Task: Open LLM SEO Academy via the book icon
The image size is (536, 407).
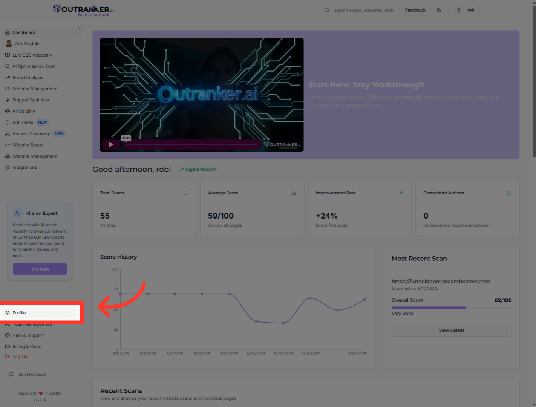Action: point(8,55)
